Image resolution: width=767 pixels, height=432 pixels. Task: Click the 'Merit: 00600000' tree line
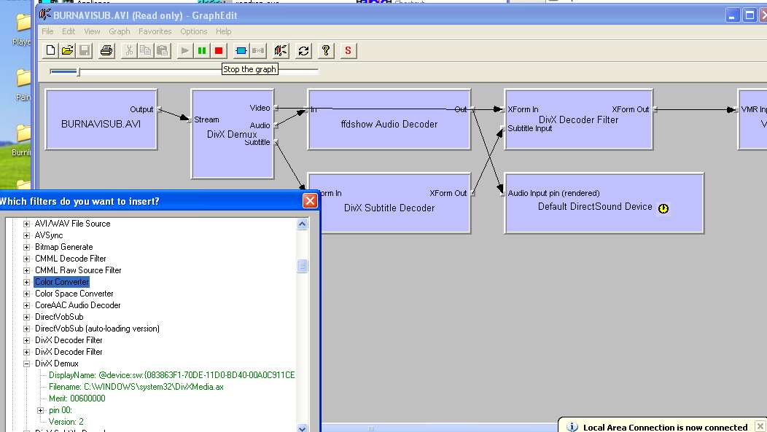click(x=77, y=398)
